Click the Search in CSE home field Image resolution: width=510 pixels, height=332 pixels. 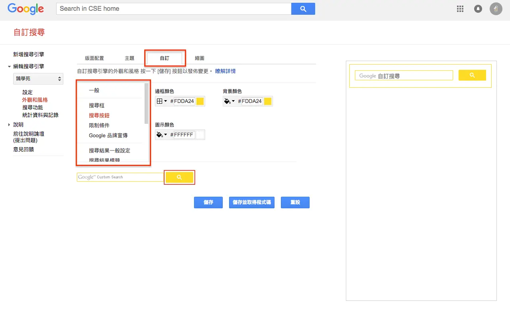pos(174,9)
